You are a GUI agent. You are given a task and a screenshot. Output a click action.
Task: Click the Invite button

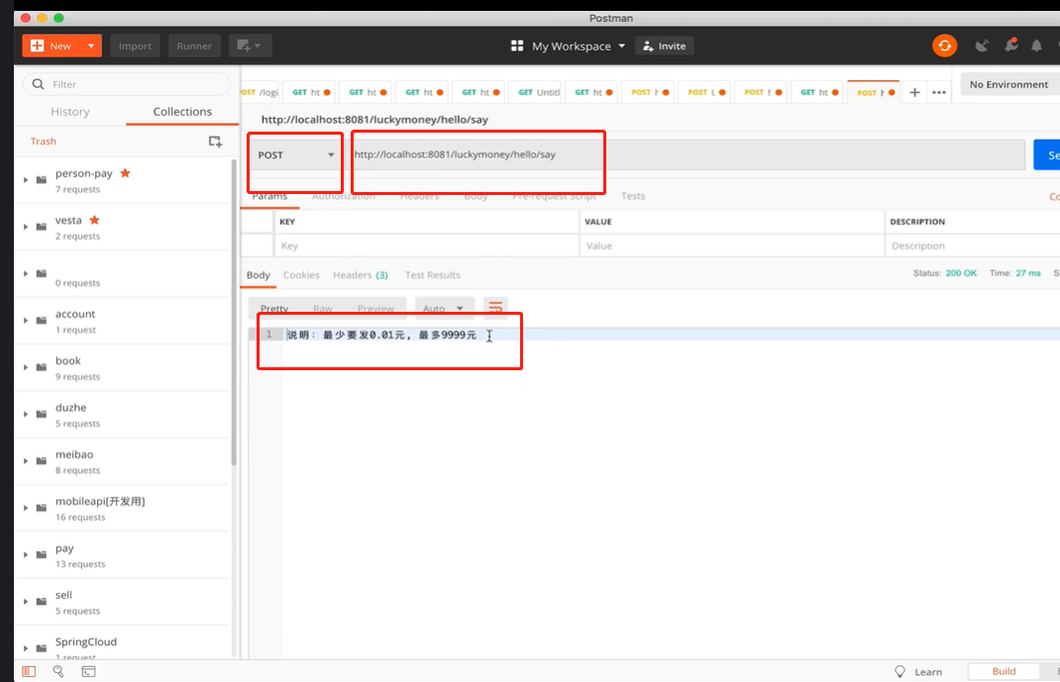click(x=665, y=46)
